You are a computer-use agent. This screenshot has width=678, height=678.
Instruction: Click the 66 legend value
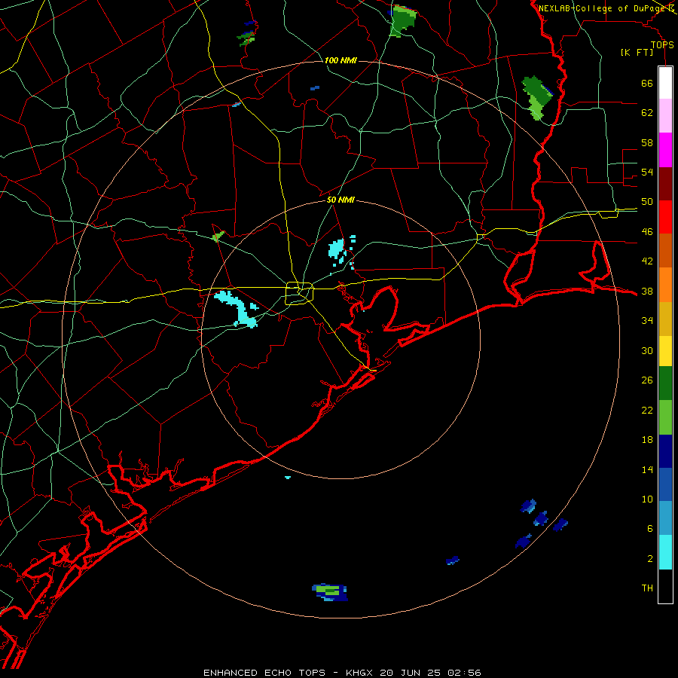pyautogui.click(x=647, y=84)
